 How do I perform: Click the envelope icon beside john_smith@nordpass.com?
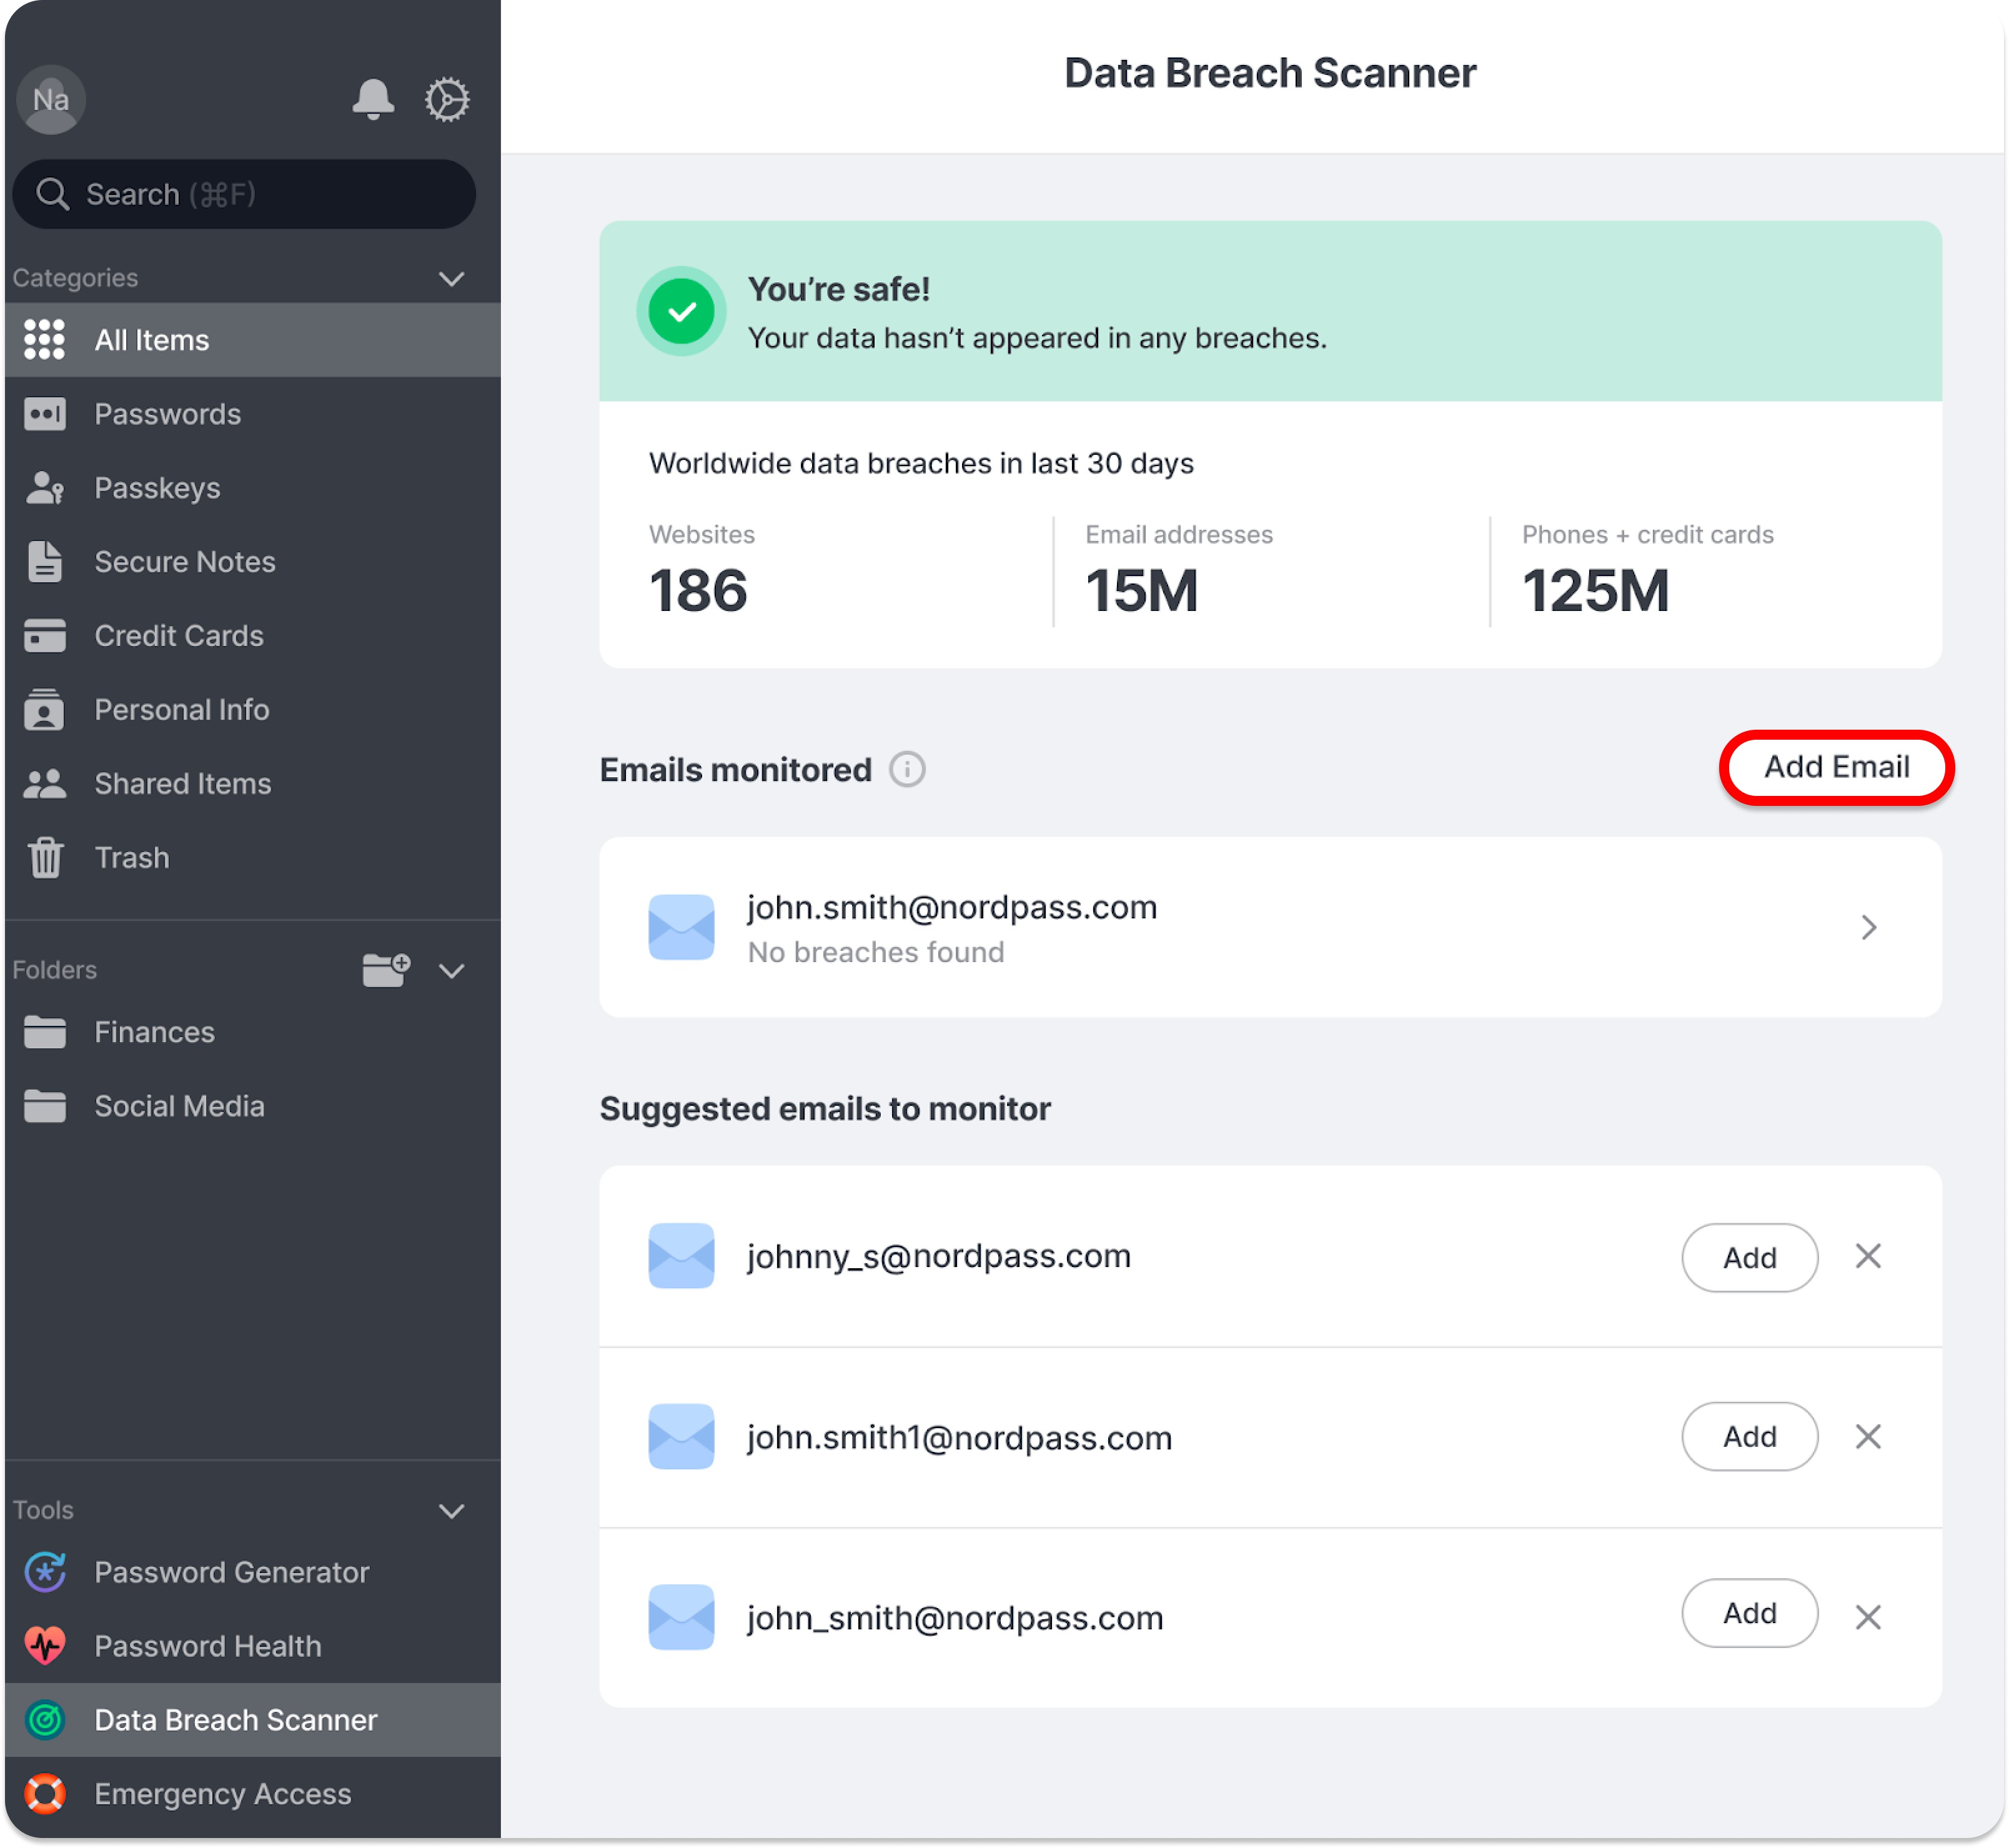pos(681,1617)
